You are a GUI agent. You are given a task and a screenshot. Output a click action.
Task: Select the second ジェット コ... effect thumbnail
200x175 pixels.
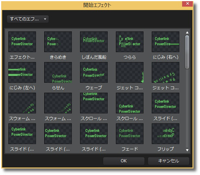click(165, 72)
